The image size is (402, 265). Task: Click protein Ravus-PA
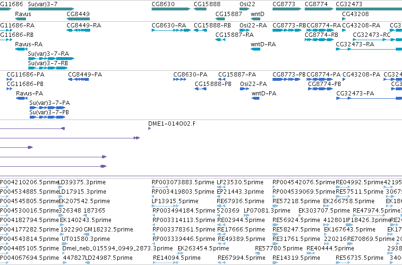[x=22, y=98]
